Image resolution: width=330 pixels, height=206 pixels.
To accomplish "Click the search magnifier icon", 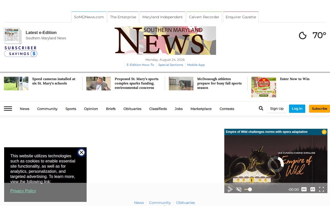I will tap(261, 108).
